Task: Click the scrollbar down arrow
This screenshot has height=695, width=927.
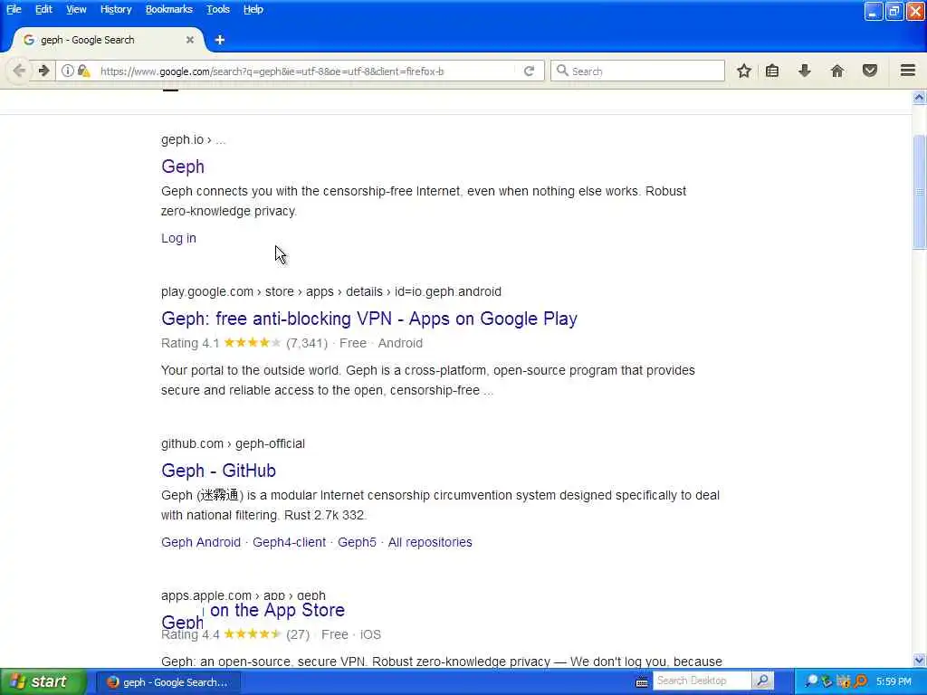Action: tap(919, 660)
